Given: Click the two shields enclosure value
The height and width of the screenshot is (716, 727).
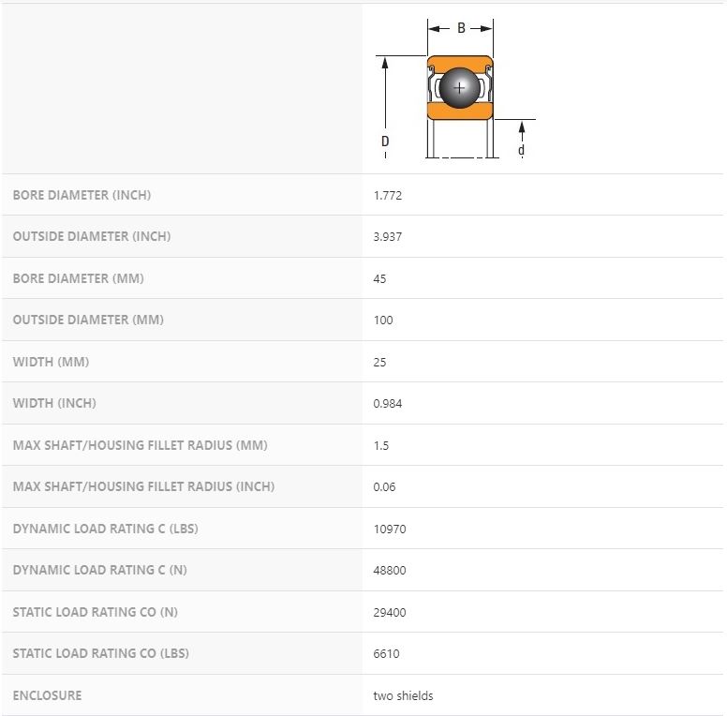Looking at the screenshot, I should click(403, 695).
